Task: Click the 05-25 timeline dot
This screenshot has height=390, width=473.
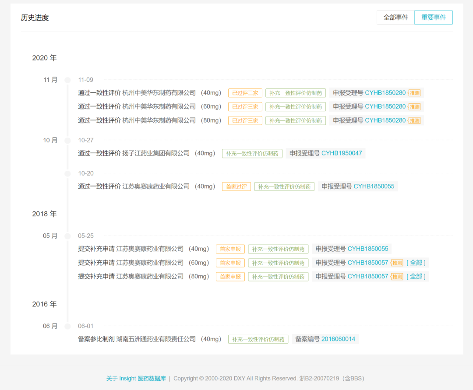Action: tap(67, 236)
